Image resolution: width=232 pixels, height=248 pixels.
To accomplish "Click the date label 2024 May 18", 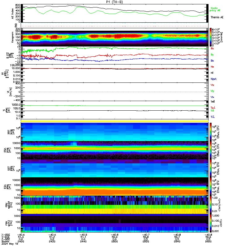I will [x=10, y=244].
